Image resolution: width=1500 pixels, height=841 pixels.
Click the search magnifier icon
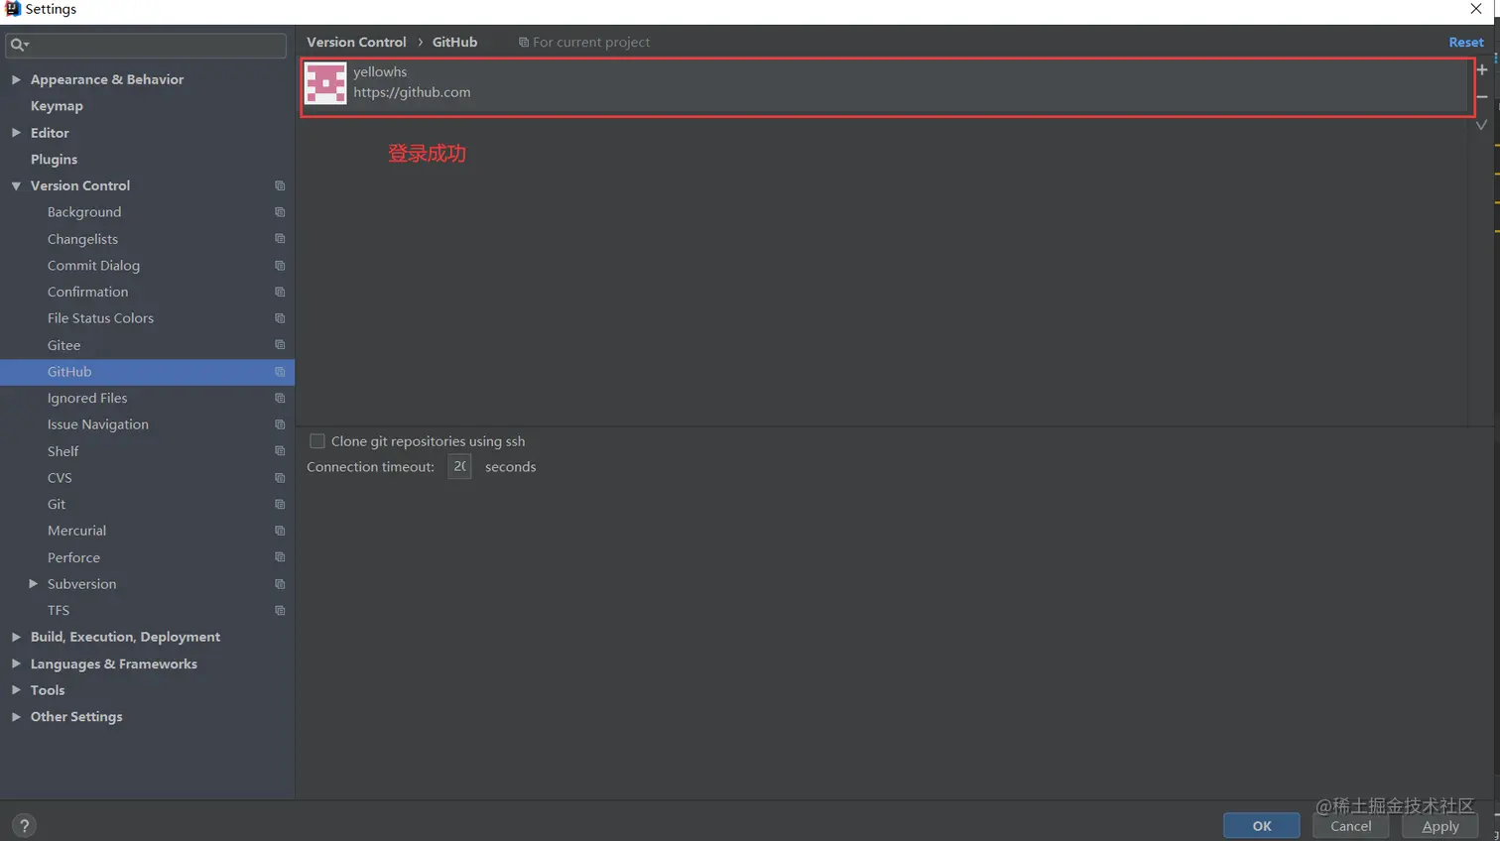[x=18, y=45]
